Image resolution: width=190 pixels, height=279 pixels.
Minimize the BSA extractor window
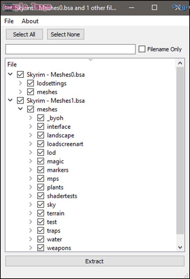click(131, 8)
